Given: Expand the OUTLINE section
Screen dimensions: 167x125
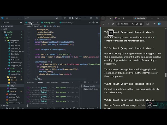Looking at the screenshot, I should tap(6, 105).
